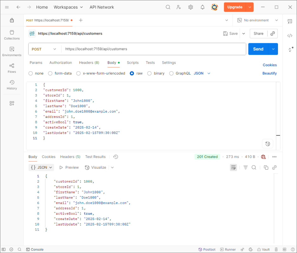Screen dimensions: 297x253
Task: Open the Workspaces dropdown menu
Action: pos(68,7)
